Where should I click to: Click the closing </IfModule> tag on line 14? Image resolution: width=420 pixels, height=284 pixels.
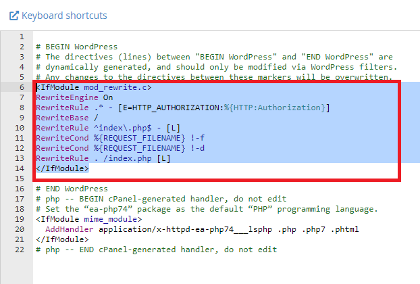[62, 168]
